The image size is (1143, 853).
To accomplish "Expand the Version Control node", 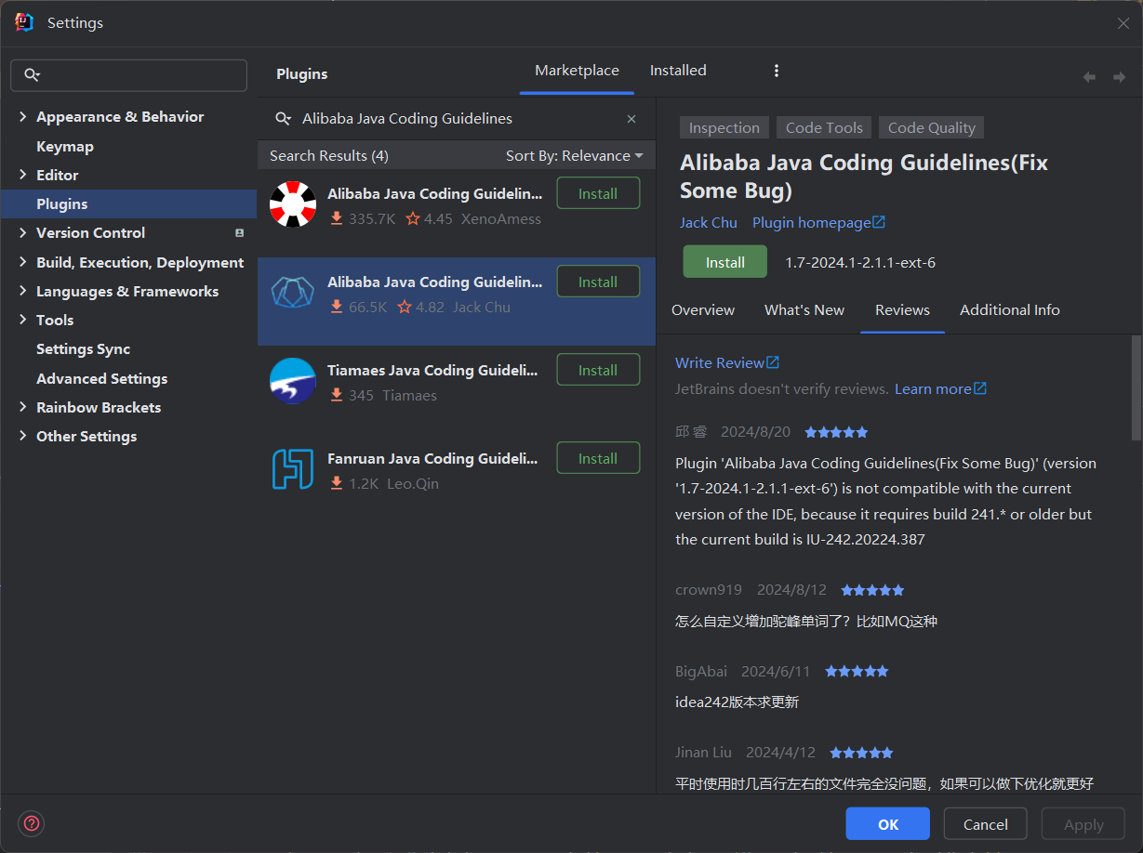I will coord(23,233).
